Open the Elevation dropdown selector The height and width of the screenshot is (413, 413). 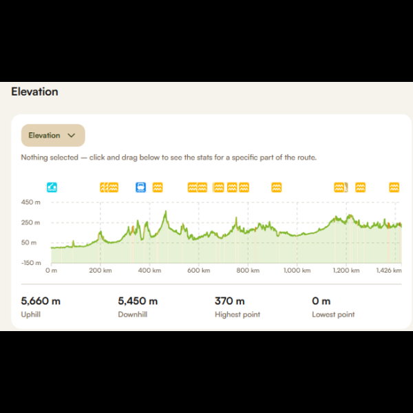(x=53, y=136)
